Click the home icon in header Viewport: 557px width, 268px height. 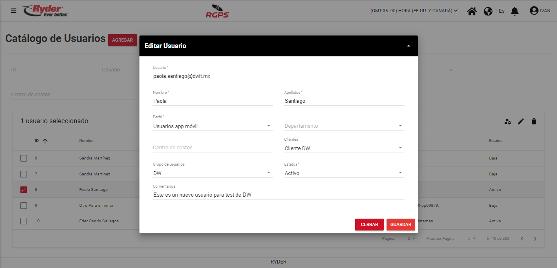tap(472, 11)
